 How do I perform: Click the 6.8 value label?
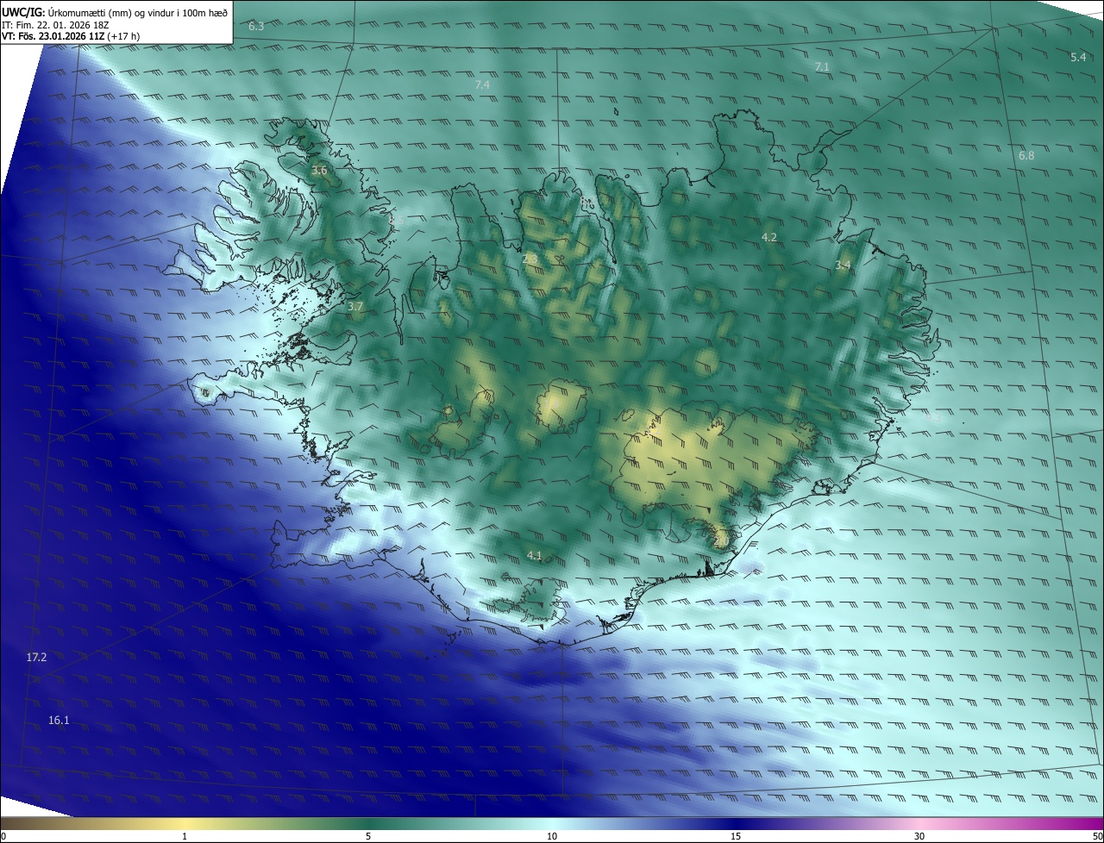click(1026, 155)
